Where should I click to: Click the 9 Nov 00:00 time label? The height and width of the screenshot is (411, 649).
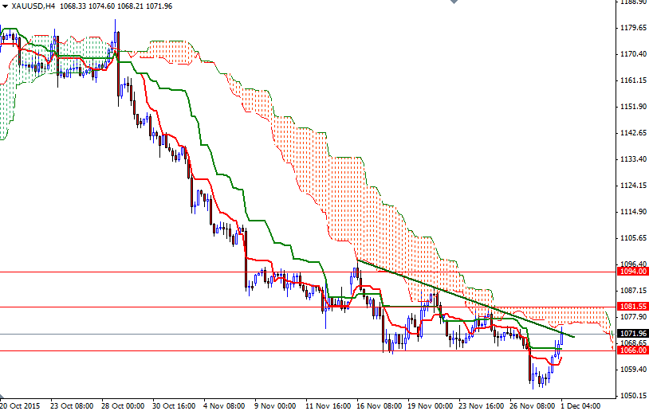275,406
